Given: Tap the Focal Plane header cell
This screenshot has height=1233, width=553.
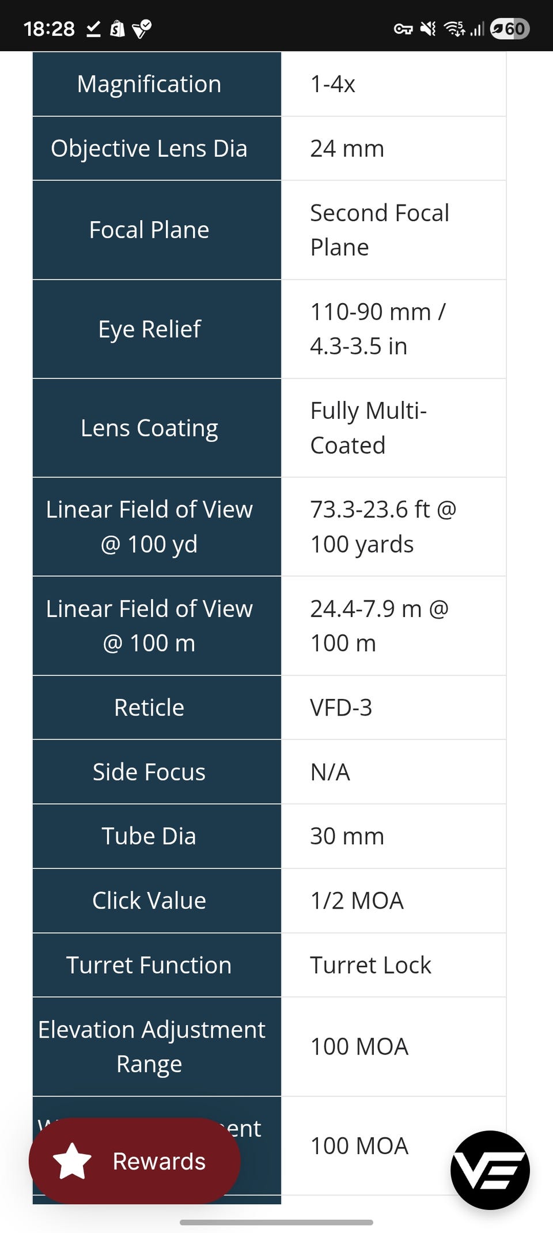Looking at the screenshot, I should point(149,230).
